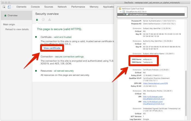191x121 pixels.
Task: Click the 'This page is secure (valid HTTPS).' heading
Action: (x=59, y=29)
